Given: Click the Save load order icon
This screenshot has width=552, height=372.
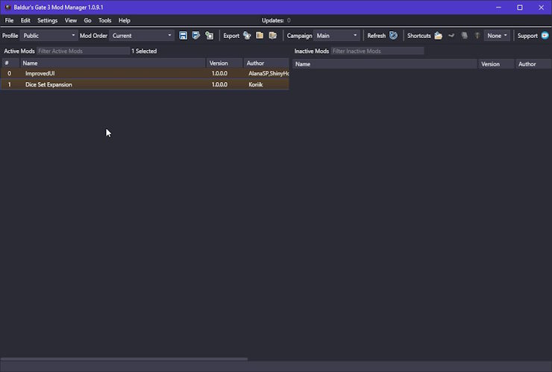Looking at the screenshot, I should (x=184, y=36).
